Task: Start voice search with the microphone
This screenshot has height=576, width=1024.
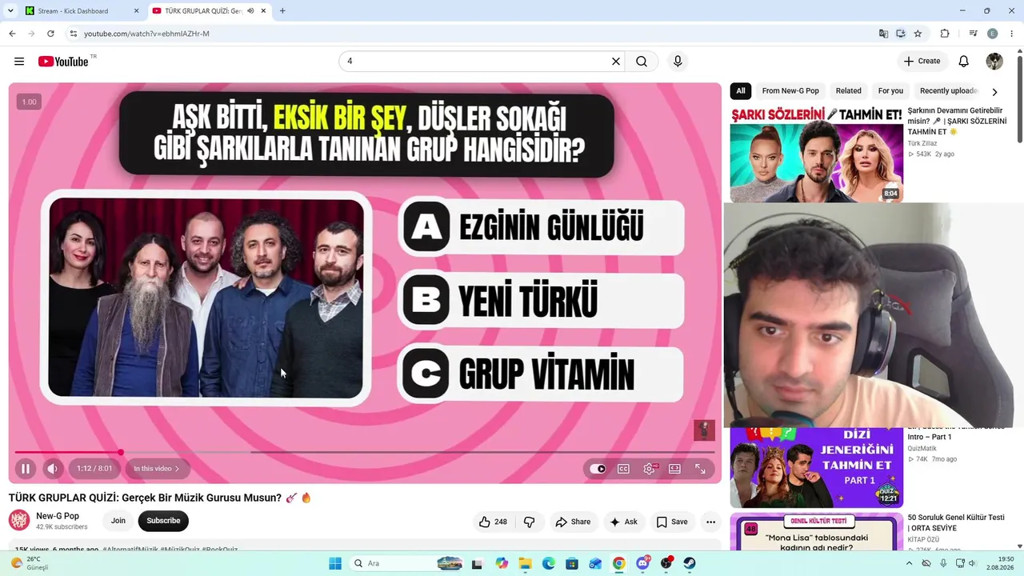Action: click(x=678, y=62)
